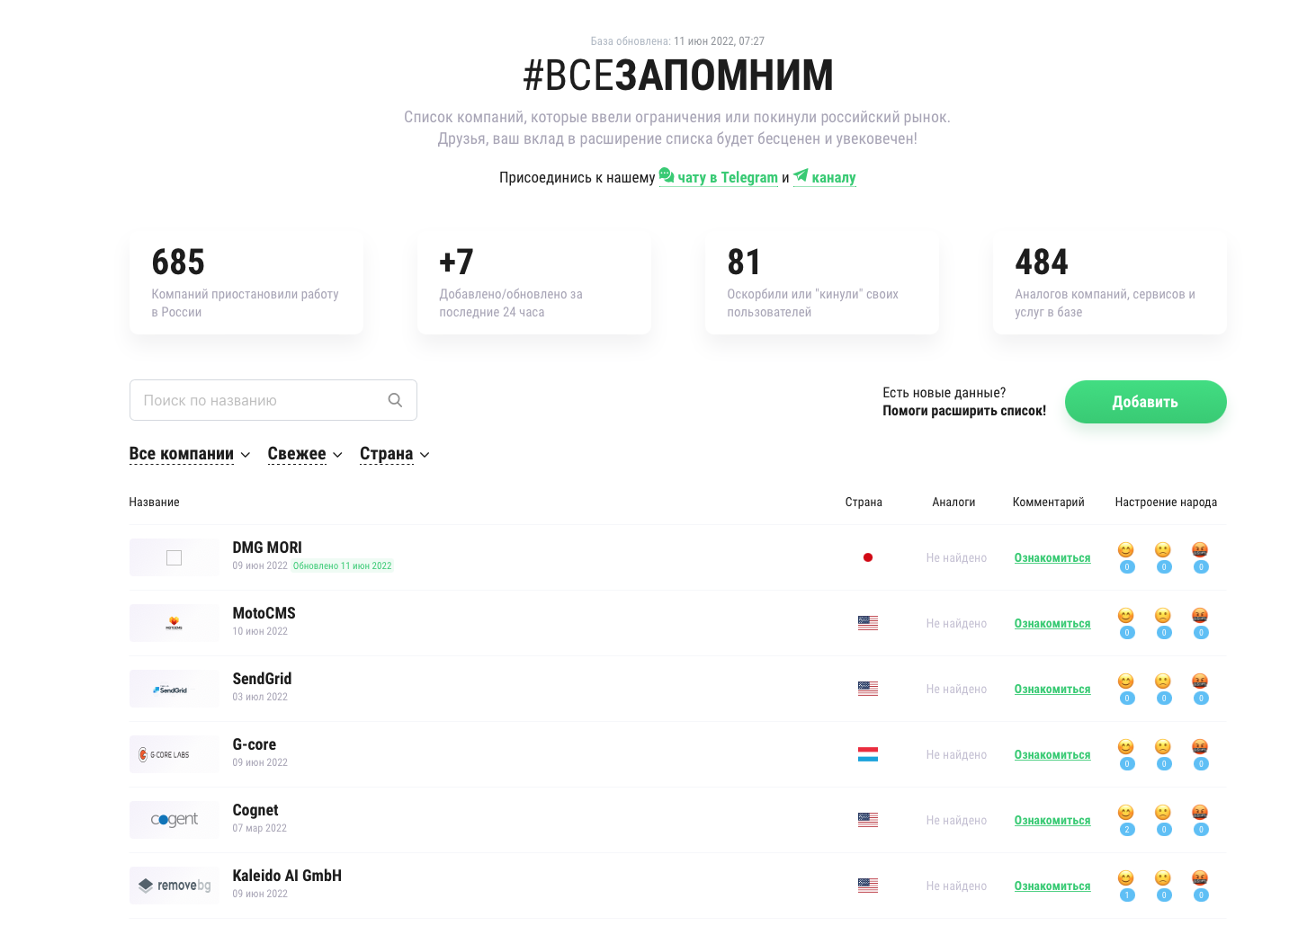Open the SendGrid logo thumbnail
The image size is (1298, 926).
(174, 689)
